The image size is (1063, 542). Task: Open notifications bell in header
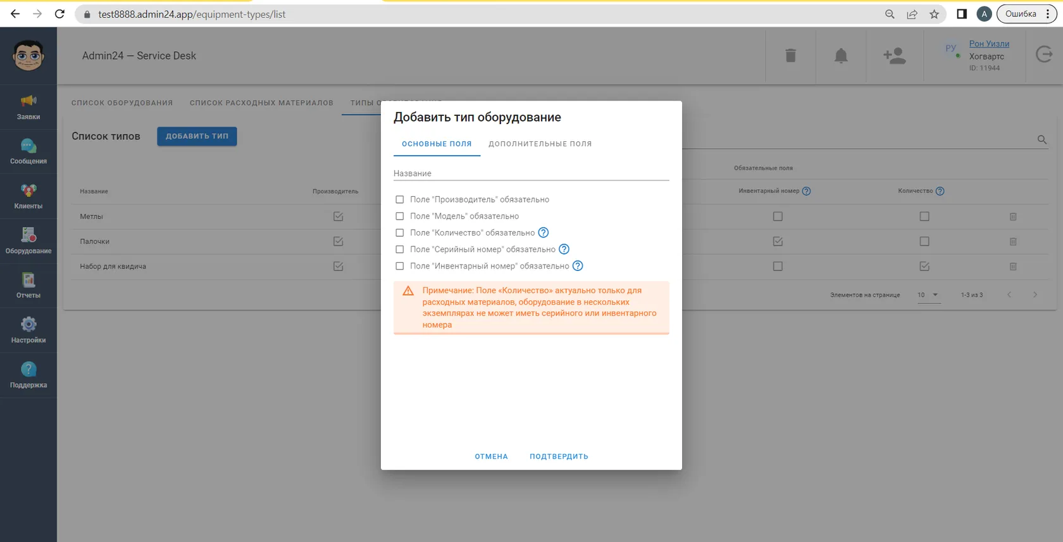coord(841,56)
